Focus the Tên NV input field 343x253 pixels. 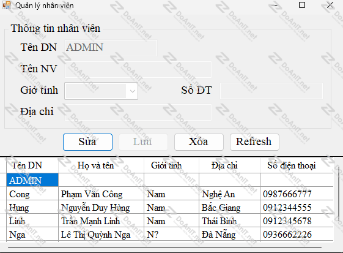pyautogui.click(x=138, y=69)
